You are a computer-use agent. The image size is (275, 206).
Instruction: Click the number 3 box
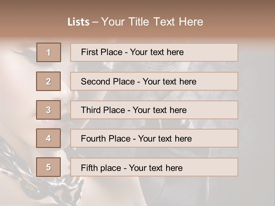(48, 110)
